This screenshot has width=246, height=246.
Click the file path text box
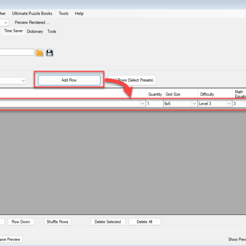pos(16,52)
